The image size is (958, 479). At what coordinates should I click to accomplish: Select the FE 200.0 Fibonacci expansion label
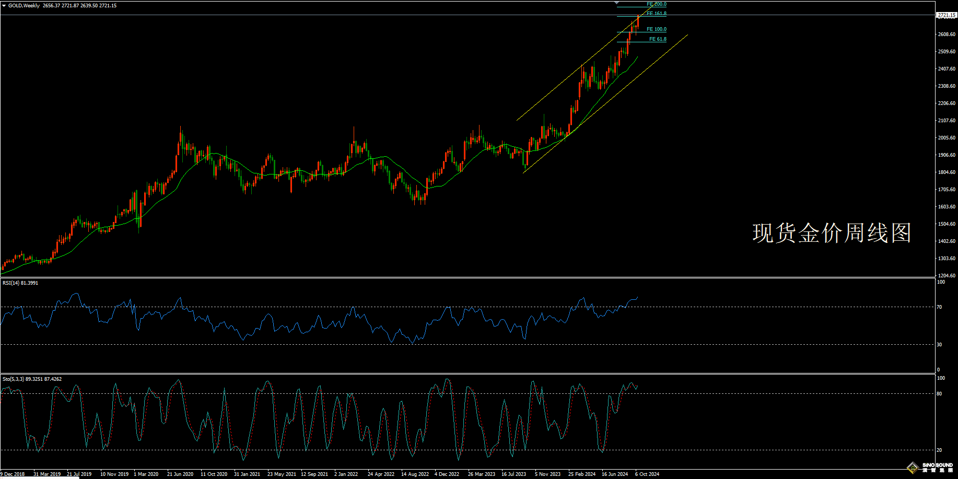pyautogui.click(x=656, y=4)
